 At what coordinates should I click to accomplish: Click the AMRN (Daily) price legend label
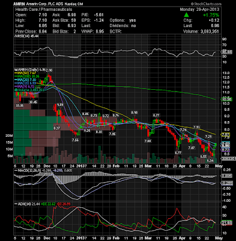[31, 70]
